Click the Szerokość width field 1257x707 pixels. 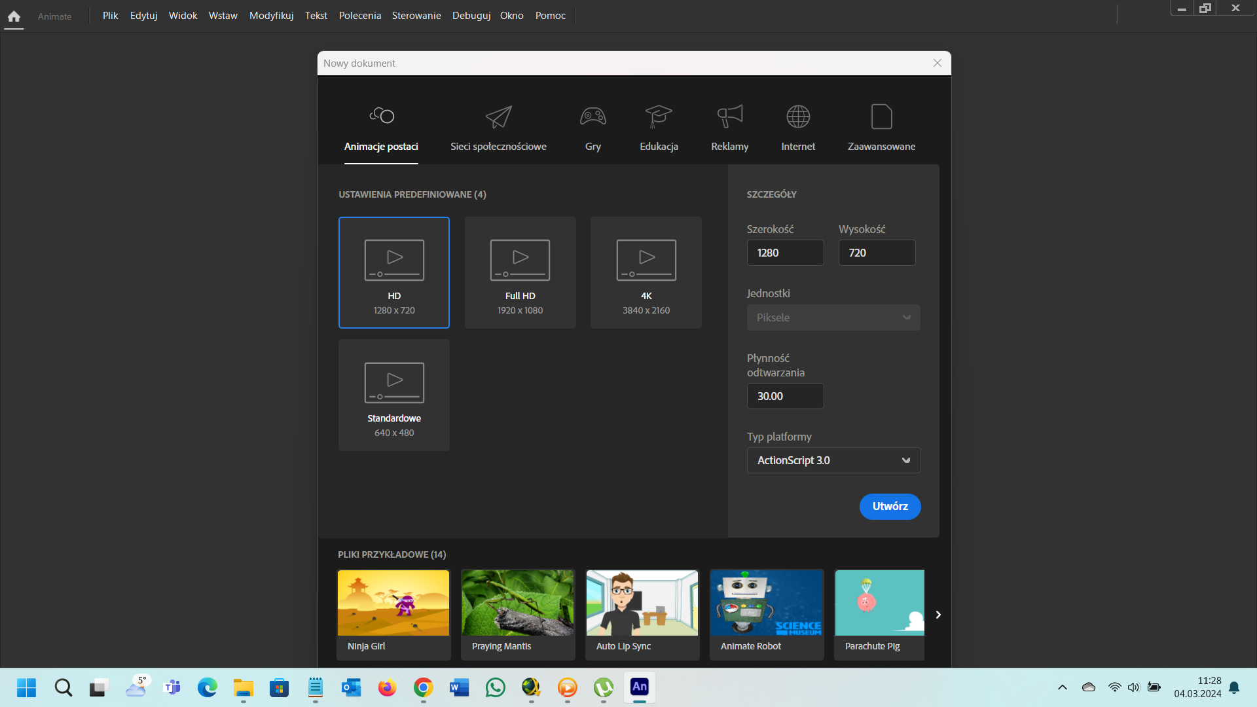786,253
